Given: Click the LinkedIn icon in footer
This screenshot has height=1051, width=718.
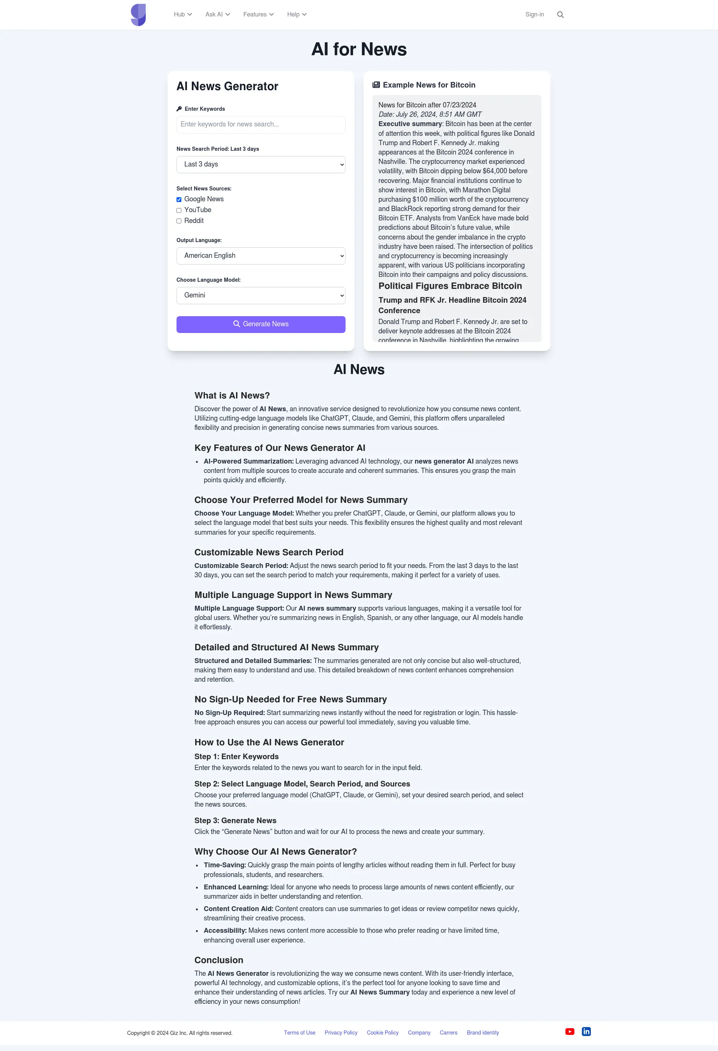Looking at the screenshot, I should (x=587, y=1032).
